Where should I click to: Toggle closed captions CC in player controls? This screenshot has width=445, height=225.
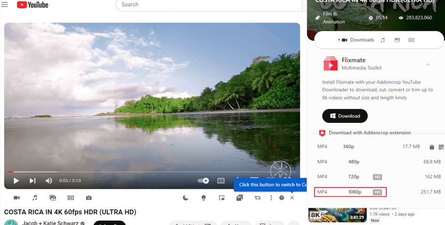[x=221, y=181]
